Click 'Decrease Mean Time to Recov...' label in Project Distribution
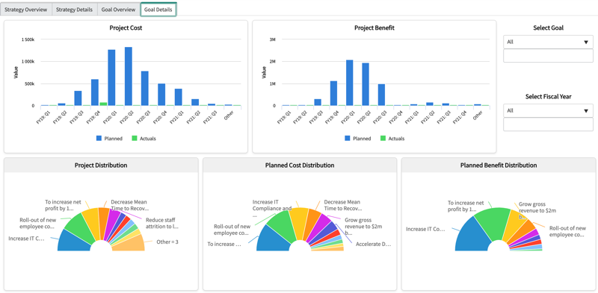The image size is (598, 293). pyautogui.click(x=129, y=205)
